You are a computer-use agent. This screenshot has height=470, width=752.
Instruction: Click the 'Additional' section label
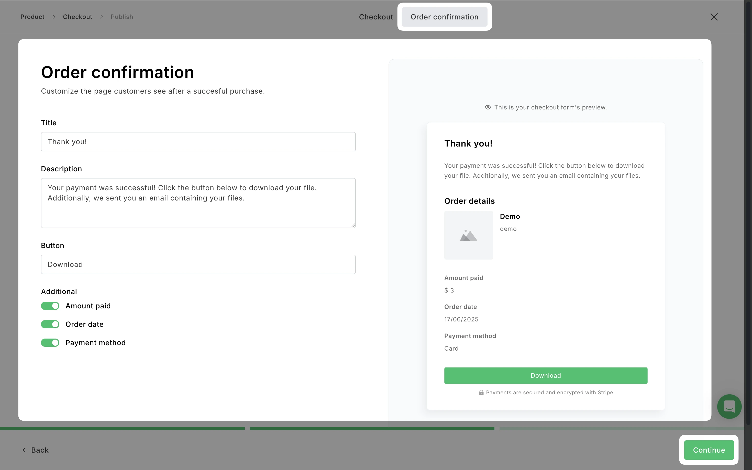[x=59, y=292]
